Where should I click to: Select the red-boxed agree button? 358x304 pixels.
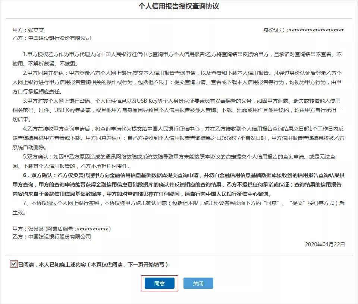pos(159,283)
